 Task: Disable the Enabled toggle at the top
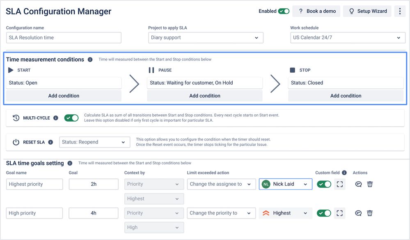point(284,11)
